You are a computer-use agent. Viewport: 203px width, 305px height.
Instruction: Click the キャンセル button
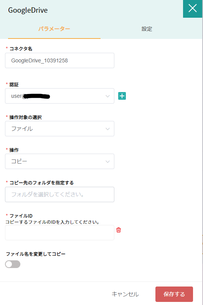(125, 294)
